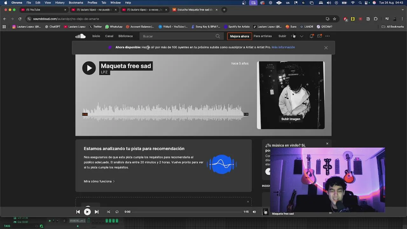The height and width of the screenshot is (229, 407).
Task: Open the LPZ artist link
Action: coord(104,72)
